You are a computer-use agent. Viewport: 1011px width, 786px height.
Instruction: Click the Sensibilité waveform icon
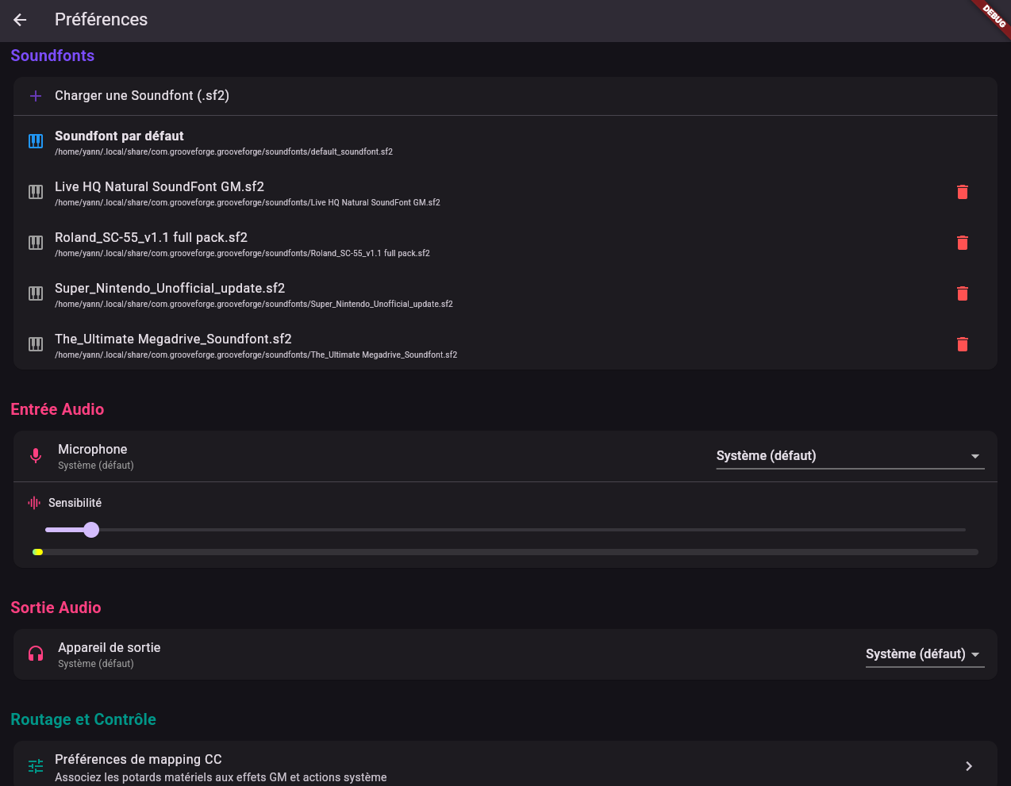click(33, 502)
